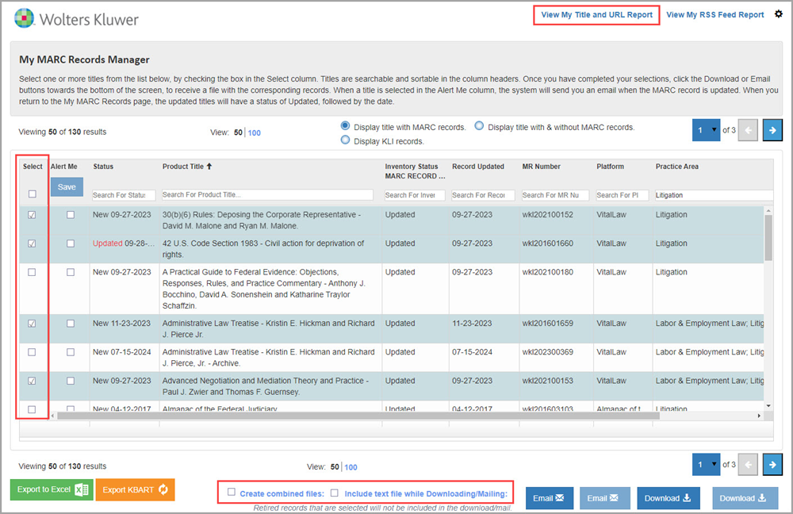This screenshot has height=514, width=793.
Task: Click Search For Product Title field
Action: click(x=267, y=195)
